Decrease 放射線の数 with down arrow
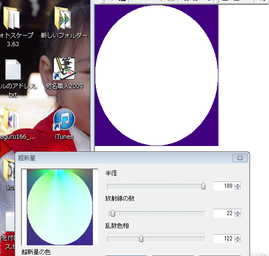This screenshot has width=269, height=256. pyautogui.click(x=237, y=215)
